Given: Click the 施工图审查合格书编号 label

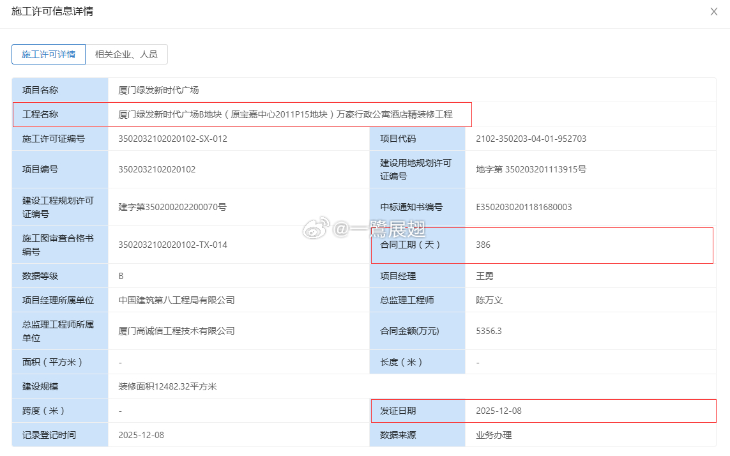Looking at the screenshot, I should coord(58,245).
